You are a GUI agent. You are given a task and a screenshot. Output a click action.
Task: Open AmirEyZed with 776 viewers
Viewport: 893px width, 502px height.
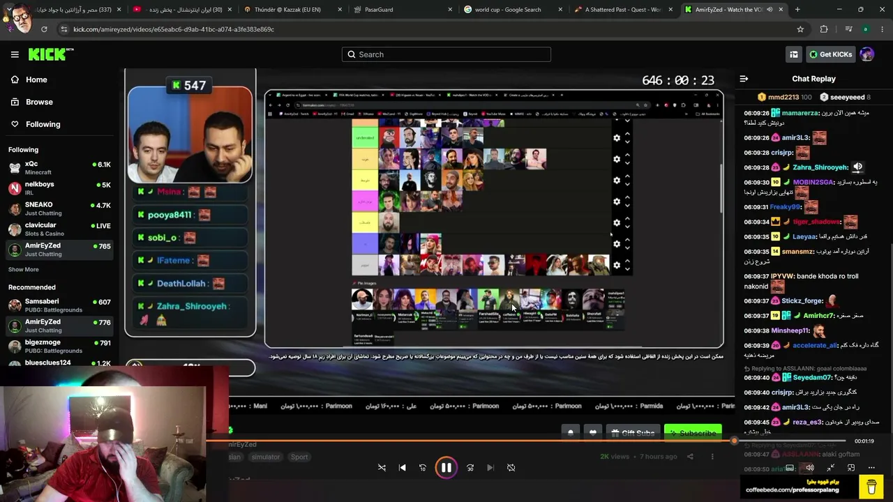pos(59,326)
